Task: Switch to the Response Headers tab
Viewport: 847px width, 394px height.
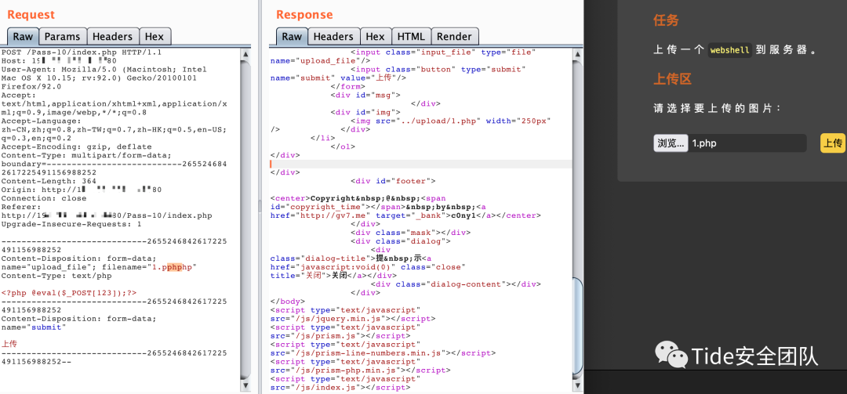Action: (333, 37)
